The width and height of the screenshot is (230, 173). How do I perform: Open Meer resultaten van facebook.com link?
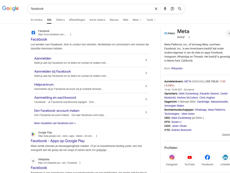point(55,123)
